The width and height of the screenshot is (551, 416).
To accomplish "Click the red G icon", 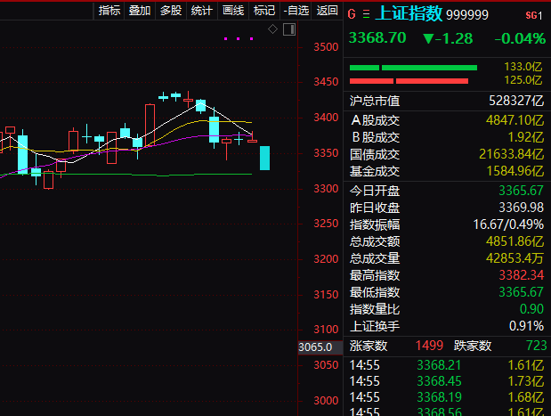I will 352,14.
